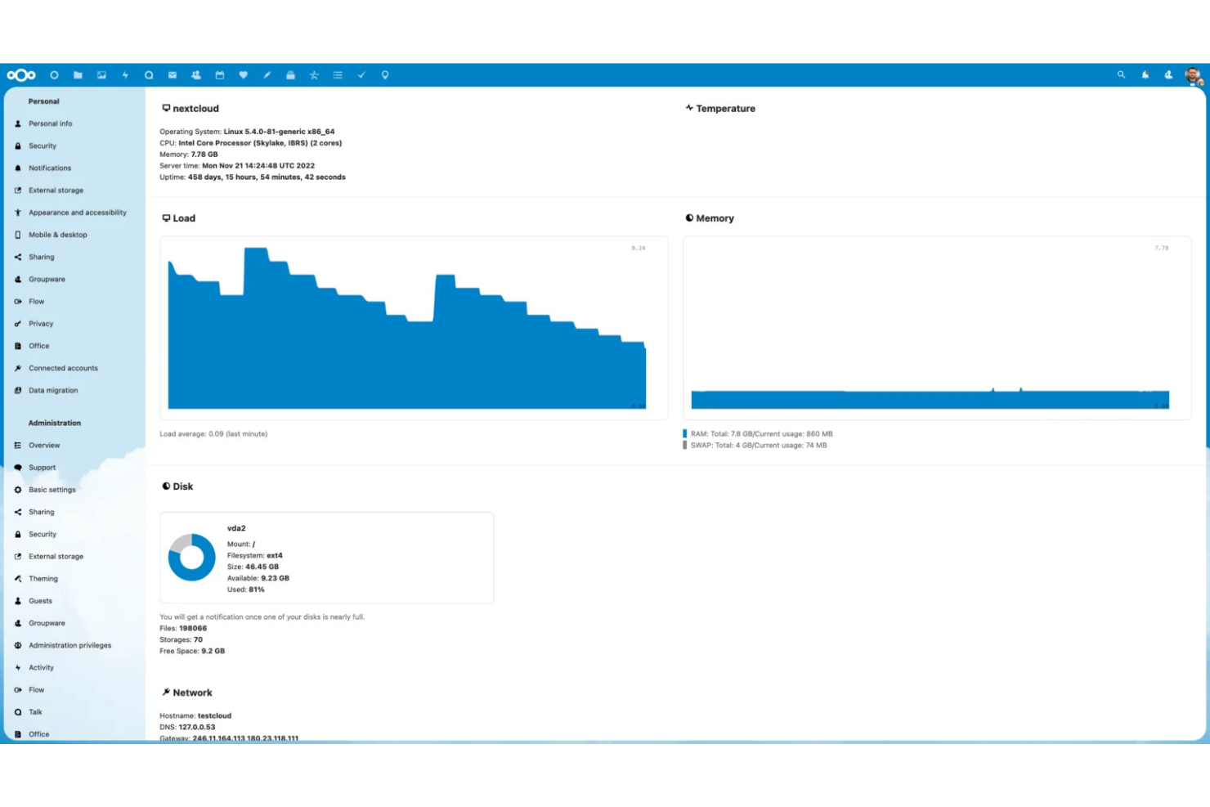Switch to the Theming section
1210x807 pixels.
(x=42, y=578)
